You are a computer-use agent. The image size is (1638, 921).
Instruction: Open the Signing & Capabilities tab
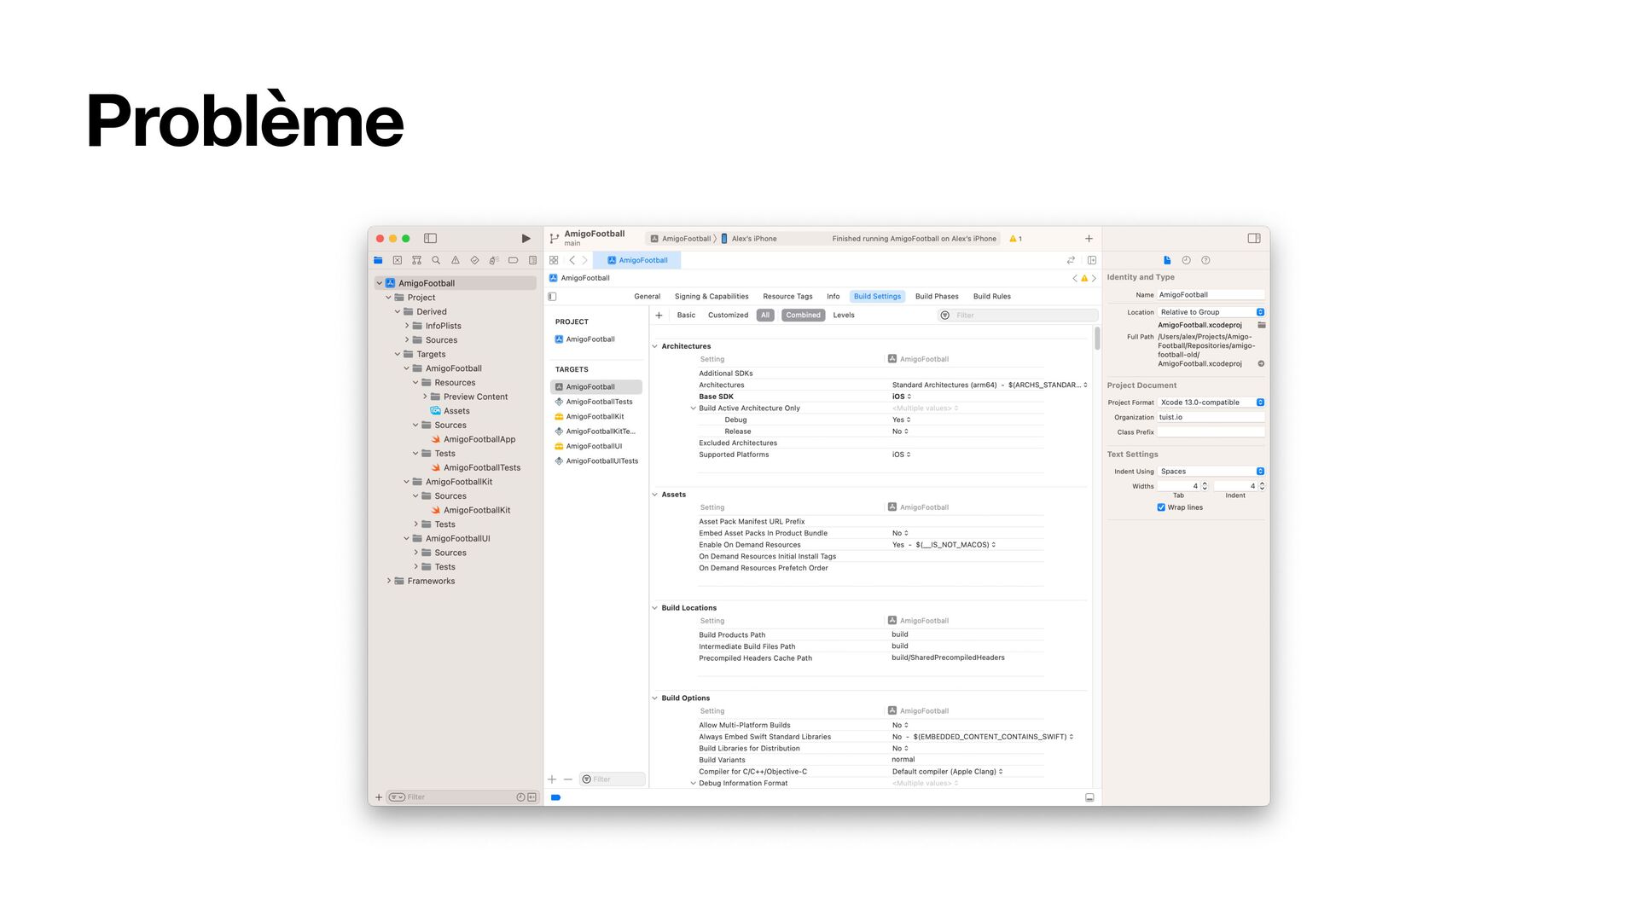pyautogui.click(x=712, y=297)
